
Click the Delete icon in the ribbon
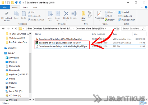pos(66,14)
